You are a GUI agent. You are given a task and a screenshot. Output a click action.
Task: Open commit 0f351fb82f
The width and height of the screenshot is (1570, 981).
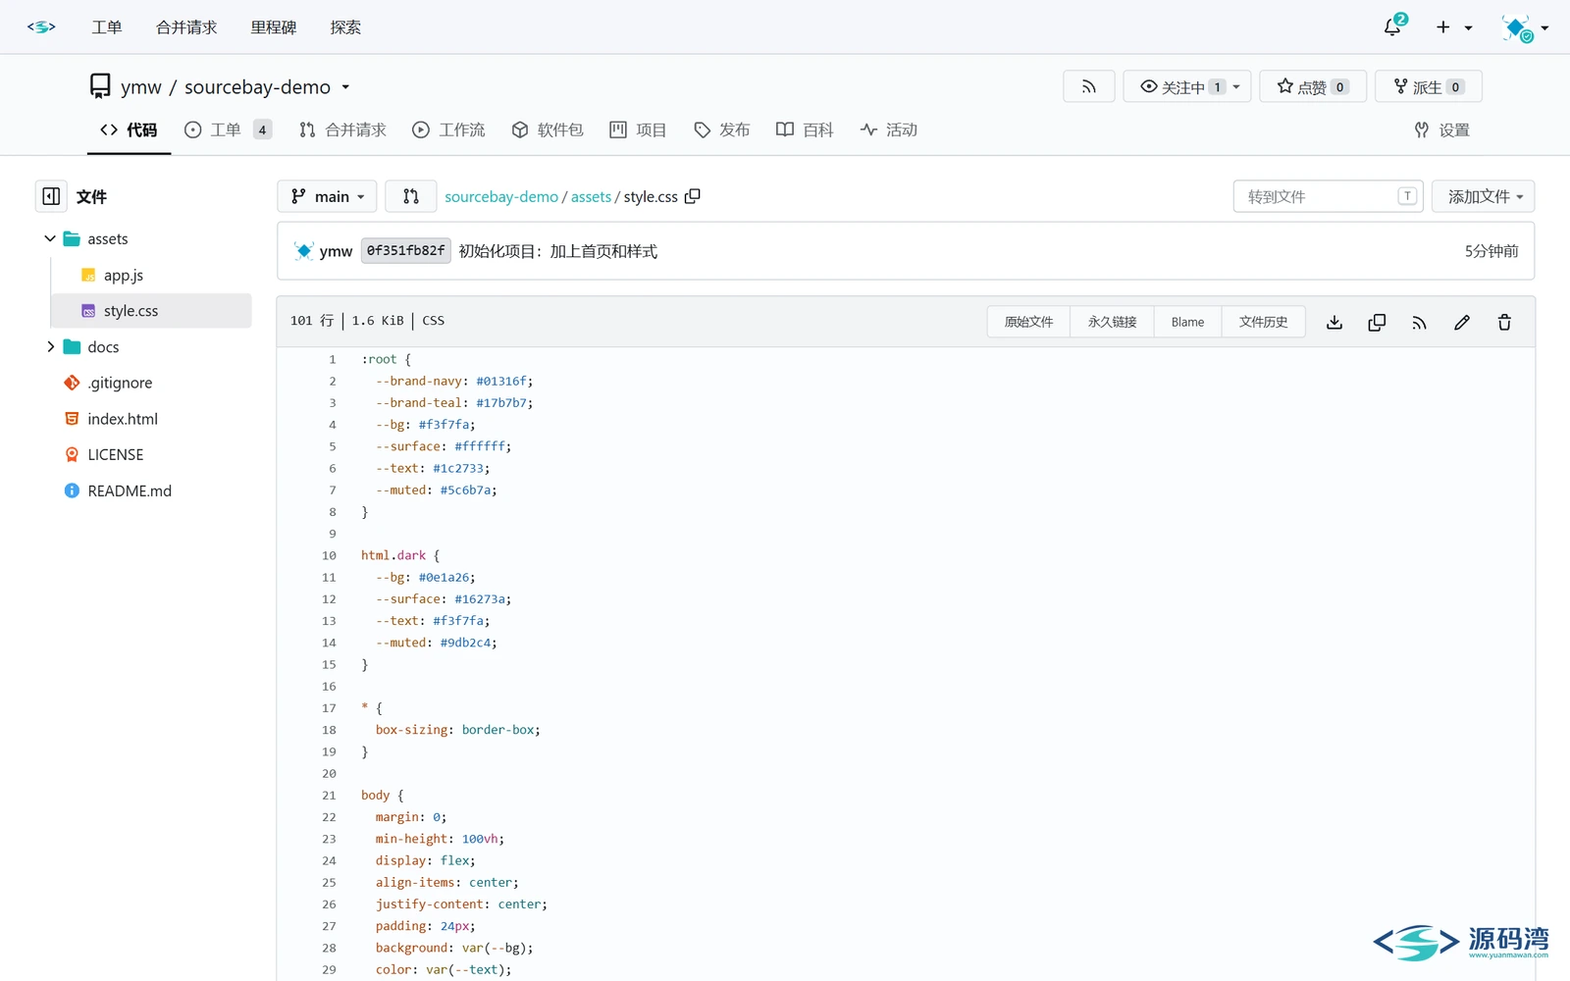[406, 251]
